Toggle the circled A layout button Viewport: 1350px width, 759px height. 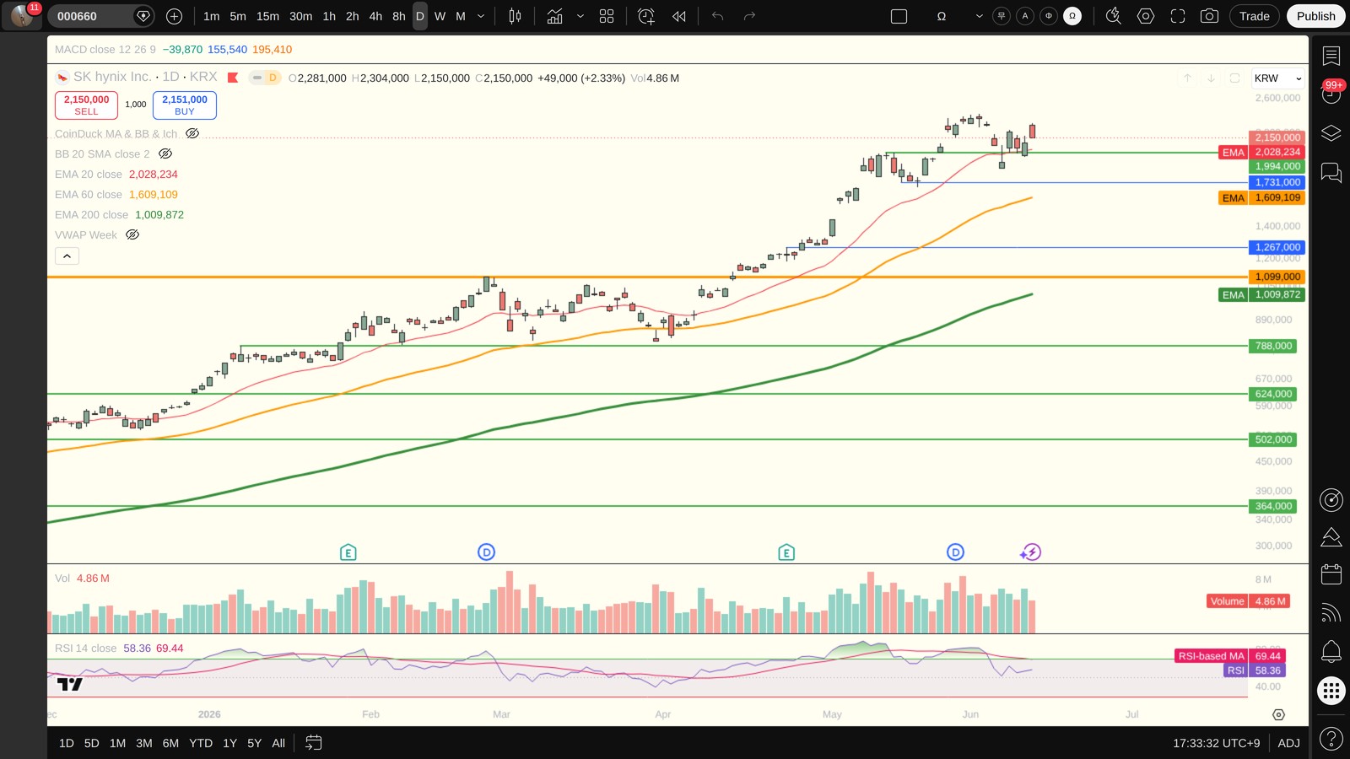1025,16
